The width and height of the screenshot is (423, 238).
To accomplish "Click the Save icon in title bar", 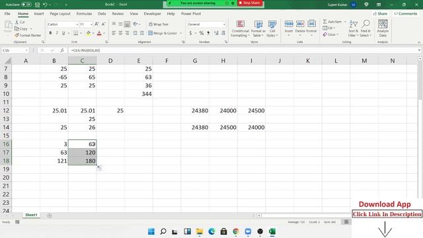I will coord(38,5).
